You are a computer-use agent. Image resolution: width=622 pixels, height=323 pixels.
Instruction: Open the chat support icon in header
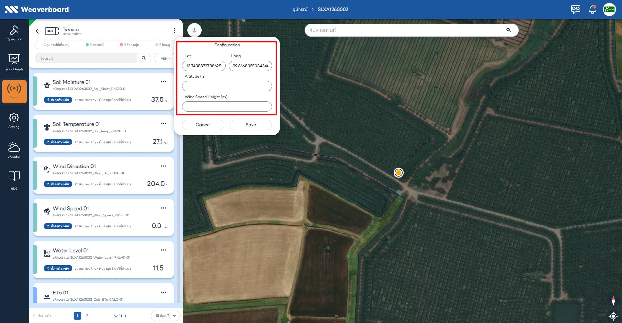(576, 9)
